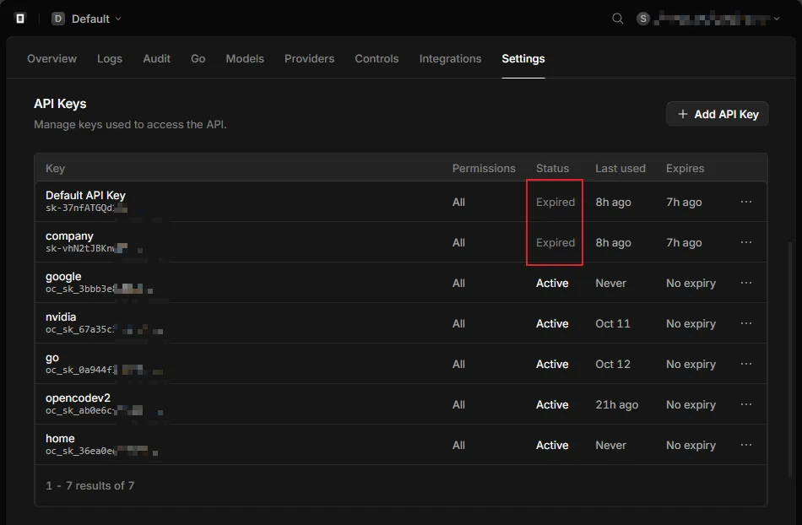Open the Integrations tab
Viewport: 802px width, 525px height.
[x=450, y=59]
